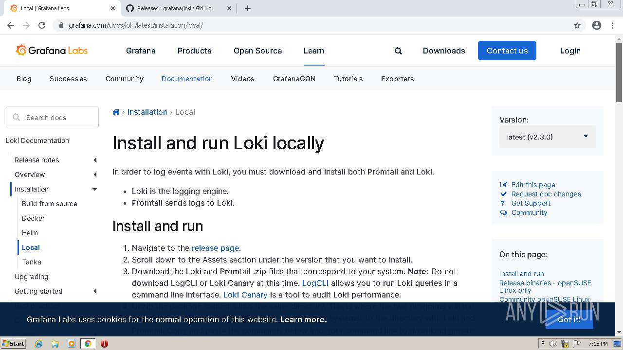Accept cookies with Got it! button
Image resolution: width=623 pixels, height=350 pixels.
tap(569, 319)
